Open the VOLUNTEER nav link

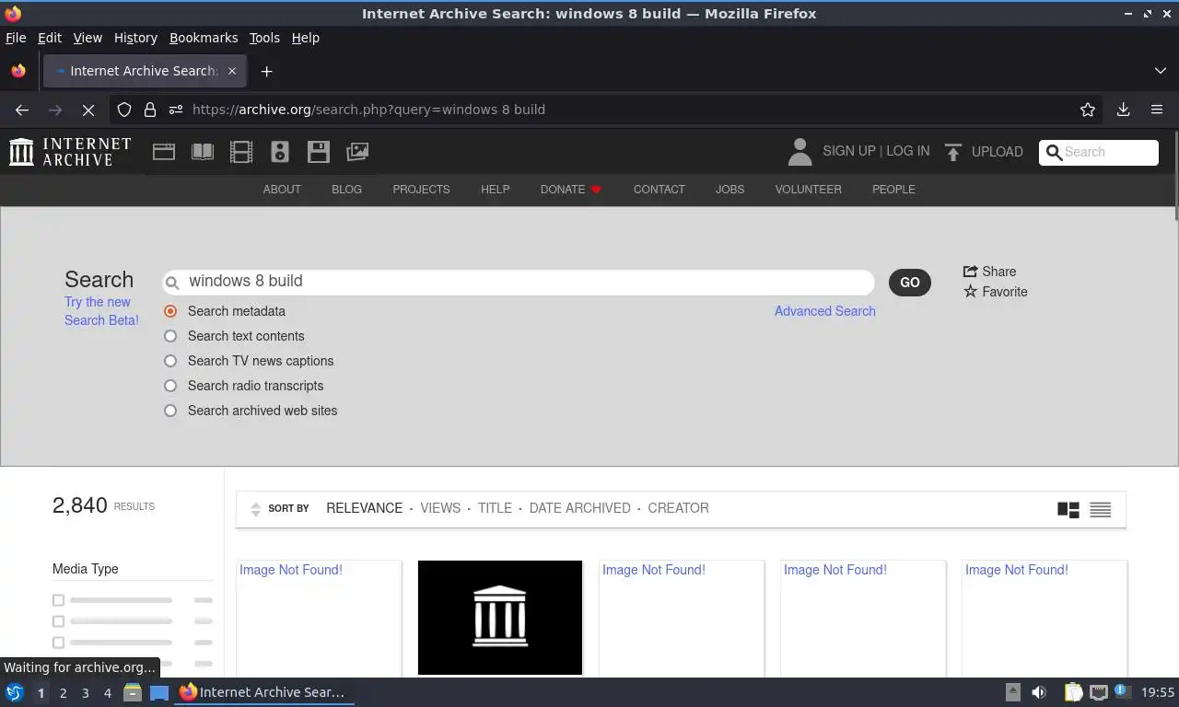point(809,190)
